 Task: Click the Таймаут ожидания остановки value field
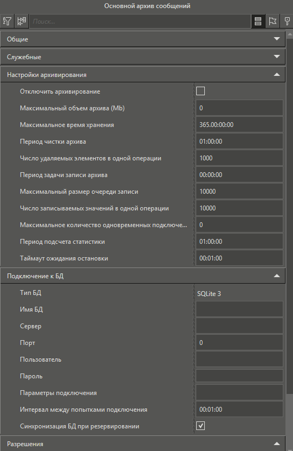239,258
